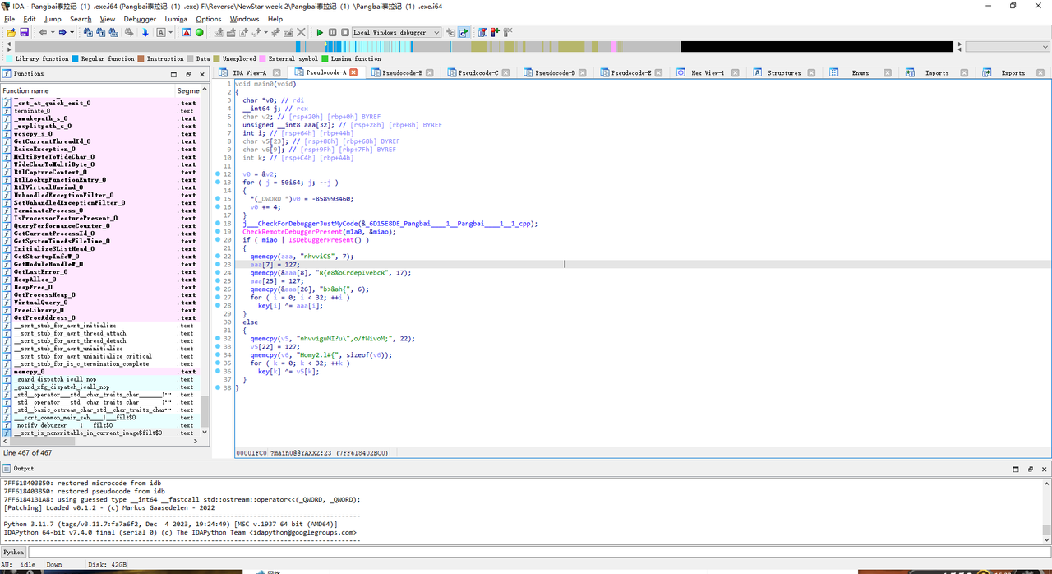Toggle breakpoint dot at line 18
Screen dimensions: 1052x574
click(228, 224)
